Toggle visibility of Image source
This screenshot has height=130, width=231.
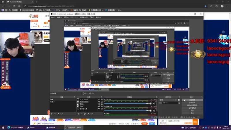99,106
